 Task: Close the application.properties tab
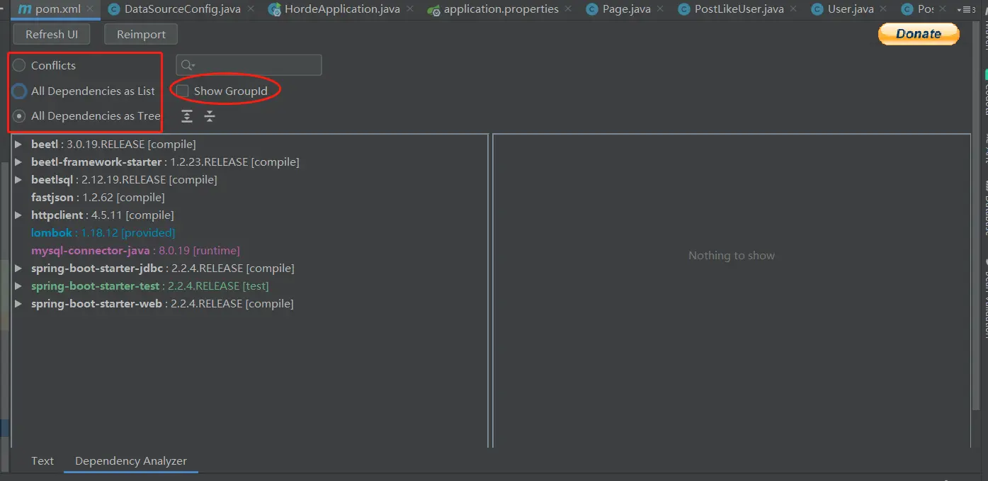(x=569, y=9)
